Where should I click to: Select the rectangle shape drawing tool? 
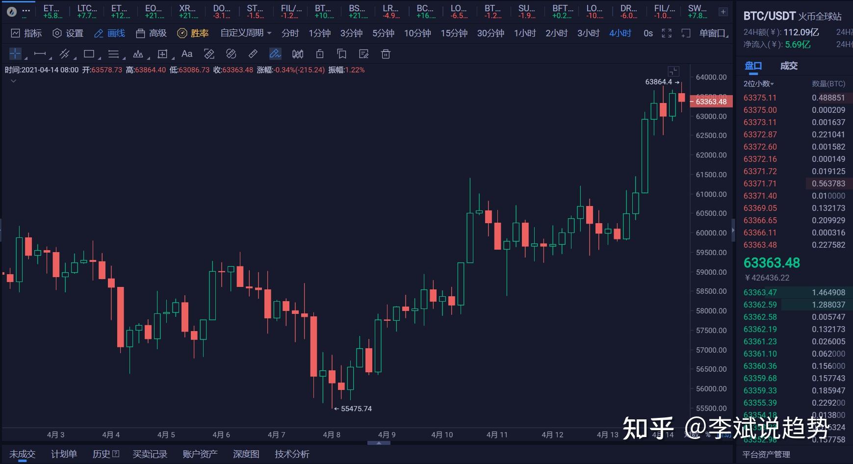89,53
